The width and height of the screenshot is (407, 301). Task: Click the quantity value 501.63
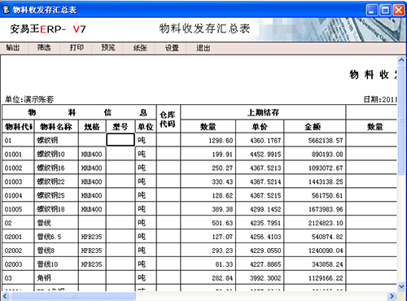pyautogui.click(x=222, y=223)
